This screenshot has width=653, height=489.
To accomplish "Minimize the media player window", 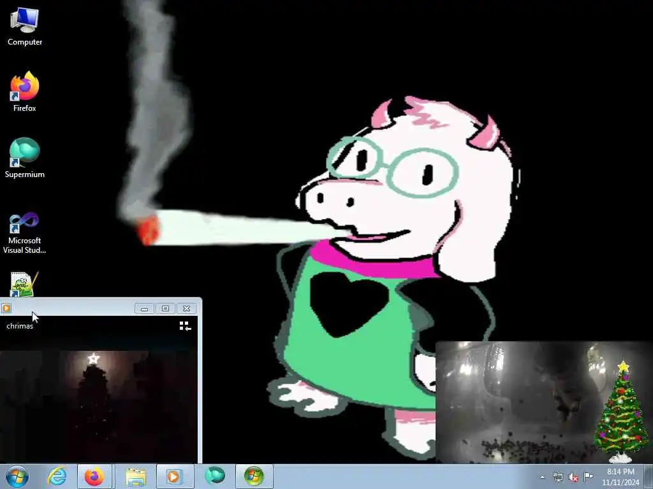I will tap(144, 309).
